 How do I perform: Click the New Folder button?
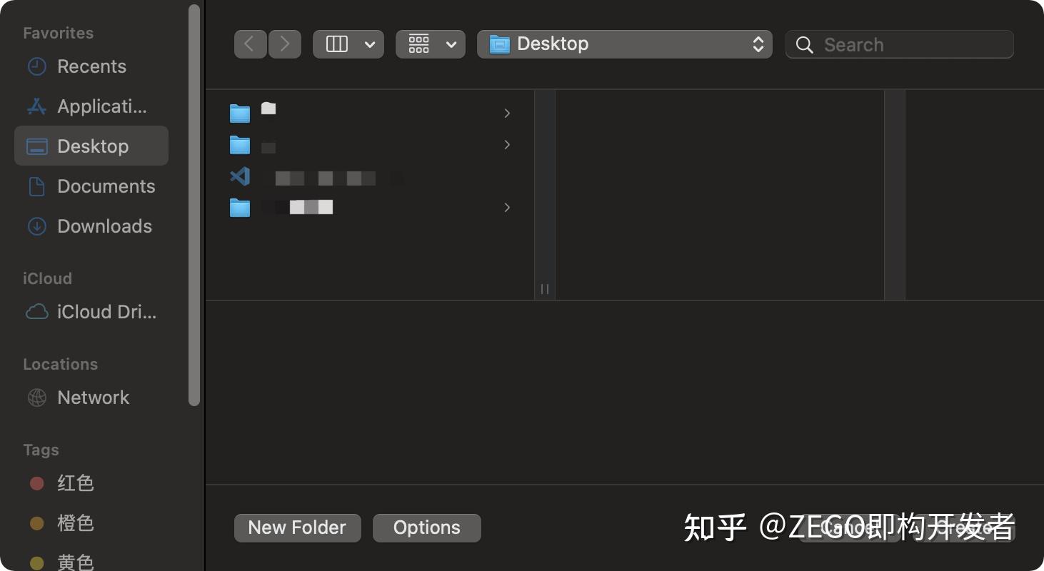(x=297, y=527)
